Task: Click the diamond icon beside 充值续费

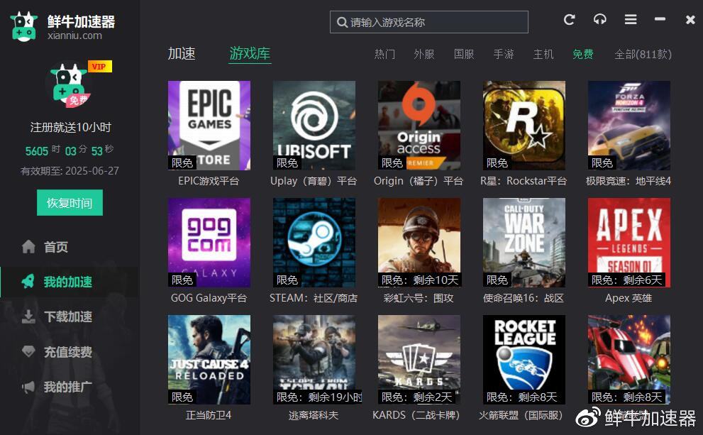Action: (28, 351)
